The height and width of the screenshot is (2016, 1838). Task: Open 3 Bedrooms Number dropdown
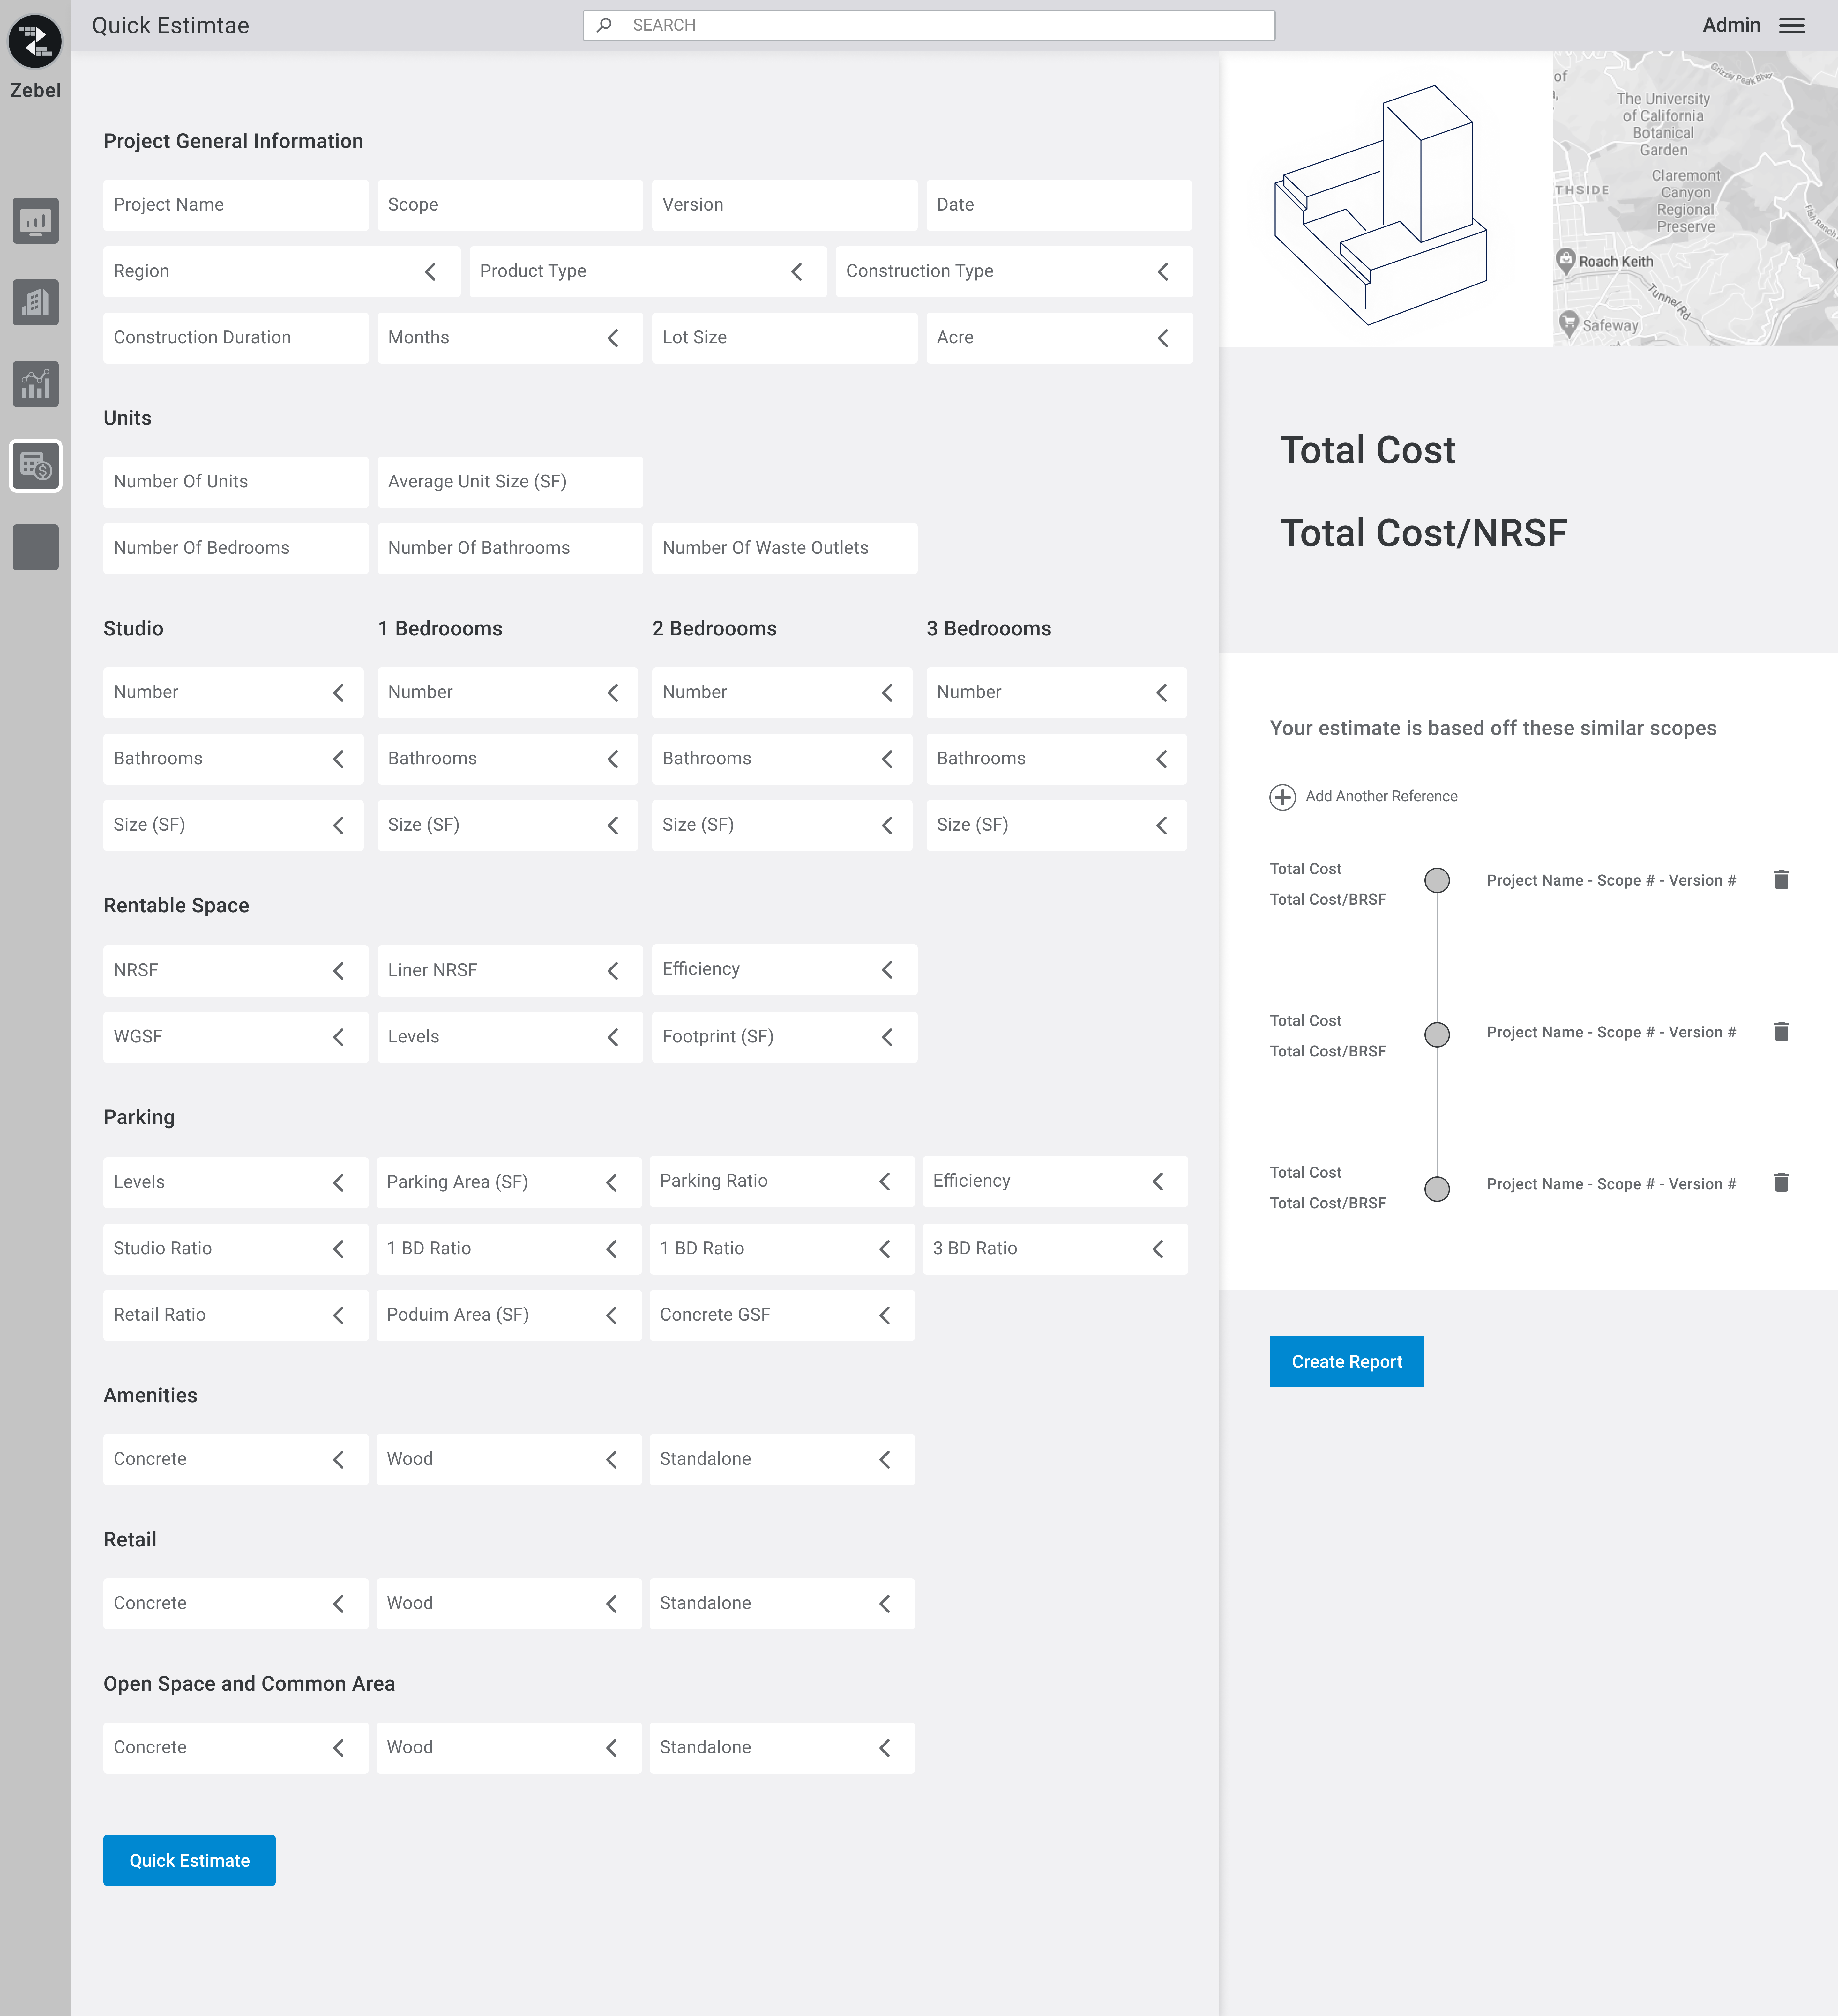1057,693
